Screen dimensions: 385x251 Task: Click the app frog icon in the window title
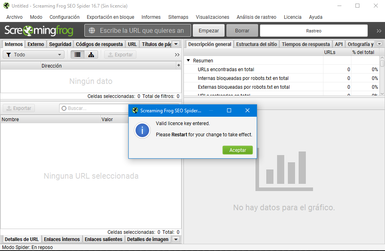[7, 6]
